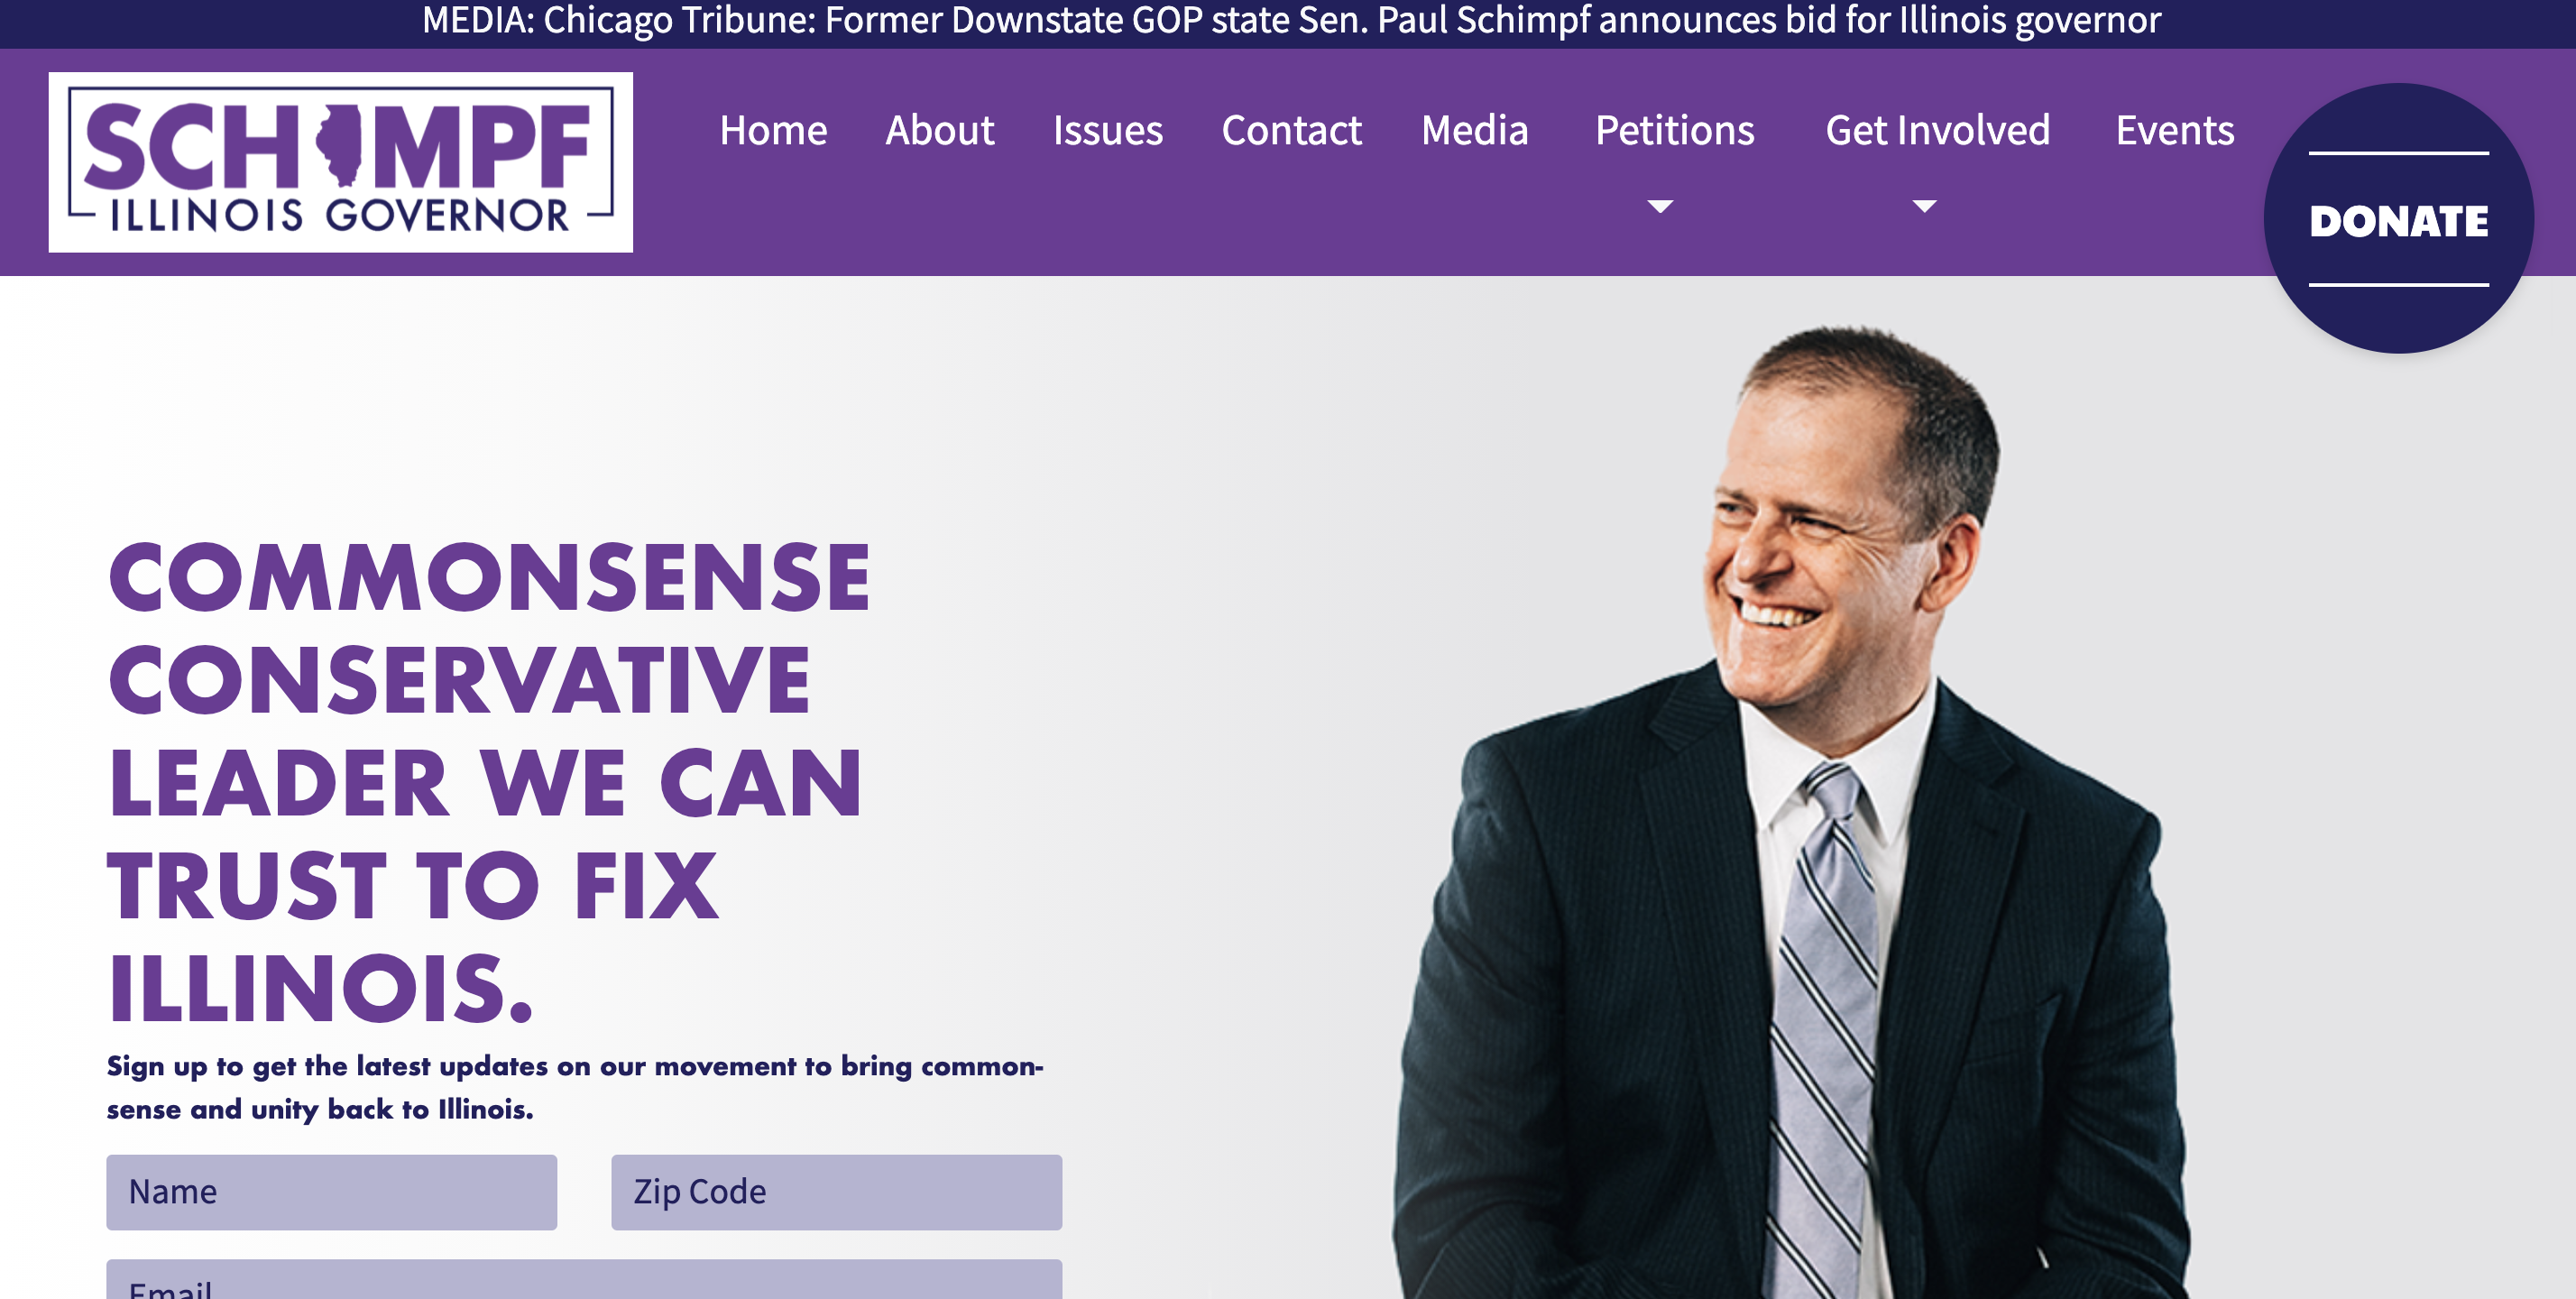
Task: Click the sign up updates description text
Action: [575, 1087]
